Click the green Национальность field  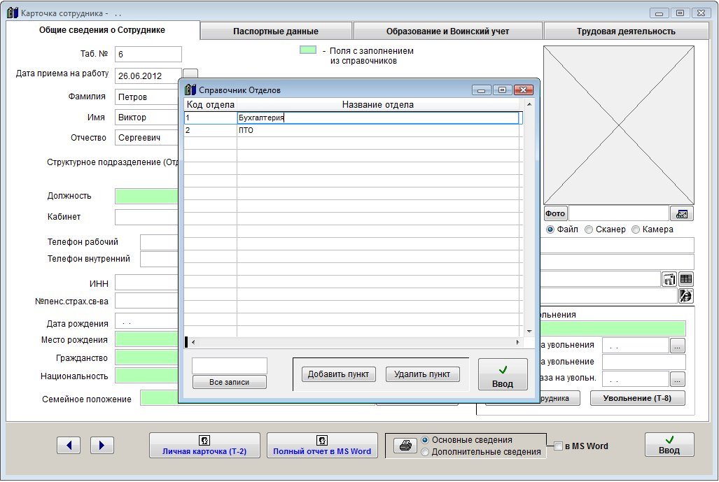(147, 376)
